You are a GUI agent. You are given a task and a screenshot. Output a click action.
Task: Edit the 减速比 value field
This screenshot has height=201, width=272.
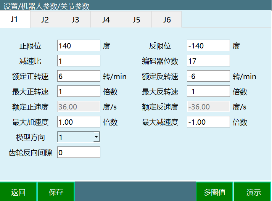[79, 61]
